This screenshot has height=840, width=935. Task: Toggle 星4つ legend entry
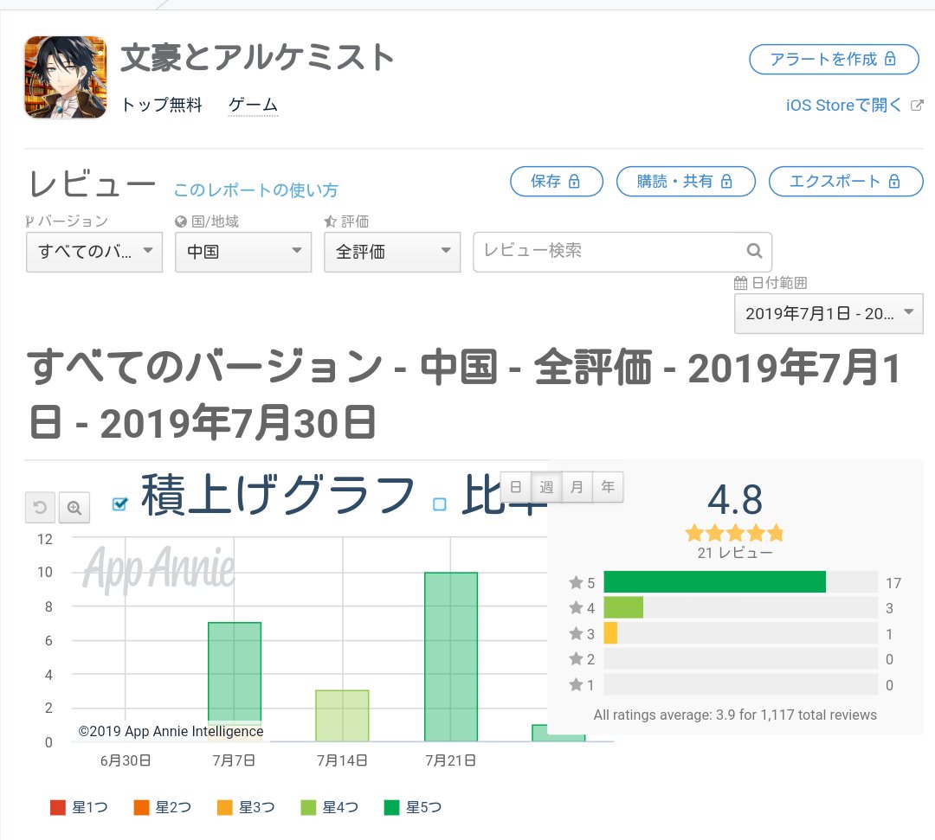coord(329,808)
